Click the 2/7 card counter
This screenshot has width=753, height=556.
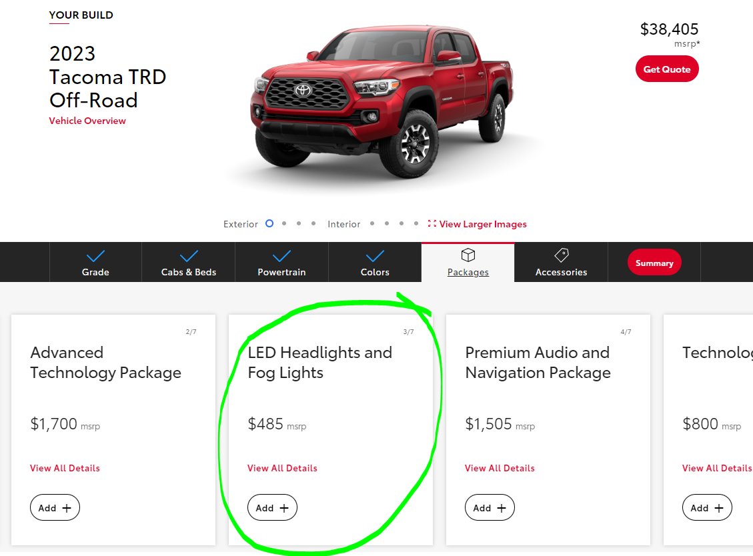click(x=191, y=332)
